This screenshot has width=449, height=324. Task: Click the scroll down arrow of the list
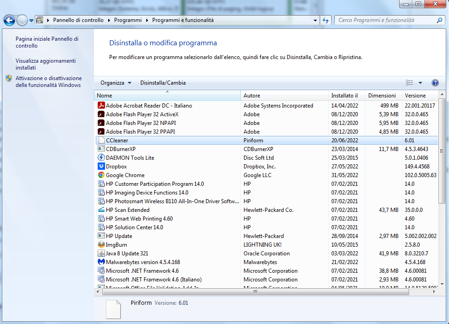442,284
